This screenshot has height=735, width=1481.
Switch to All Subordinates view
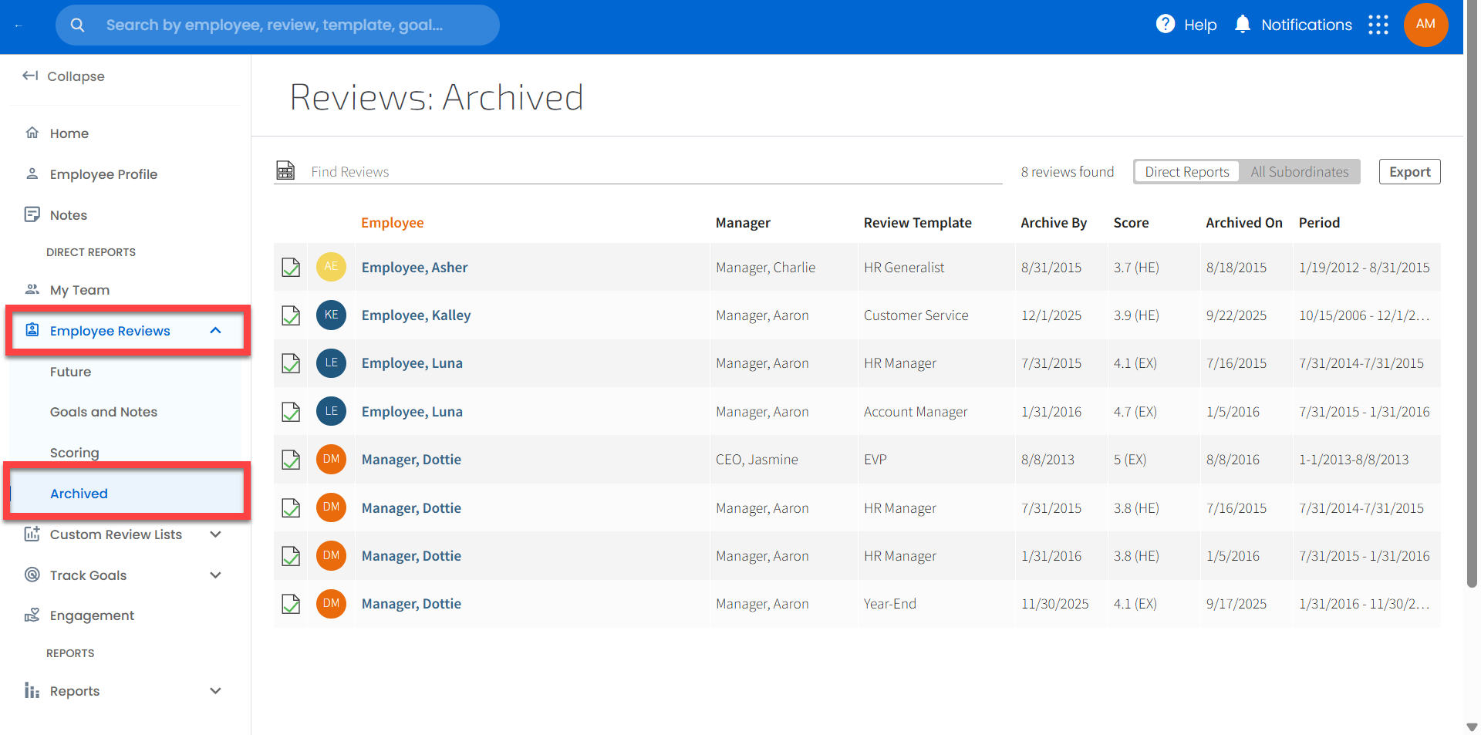(x=1299, y=172)
